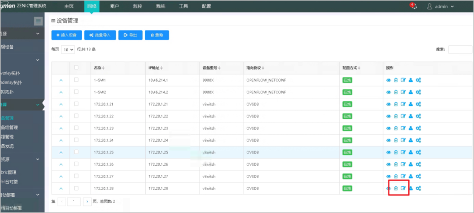The width and height of the screenshot is (474, 213).
Task: User icon for 1-GW2 row
Action: pos(410,92)
